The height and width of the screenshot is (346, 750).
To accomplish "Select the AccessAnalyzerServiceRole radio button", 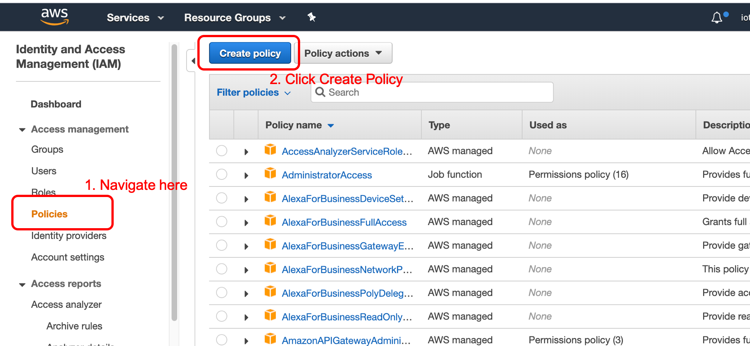I will coord(222,151).
